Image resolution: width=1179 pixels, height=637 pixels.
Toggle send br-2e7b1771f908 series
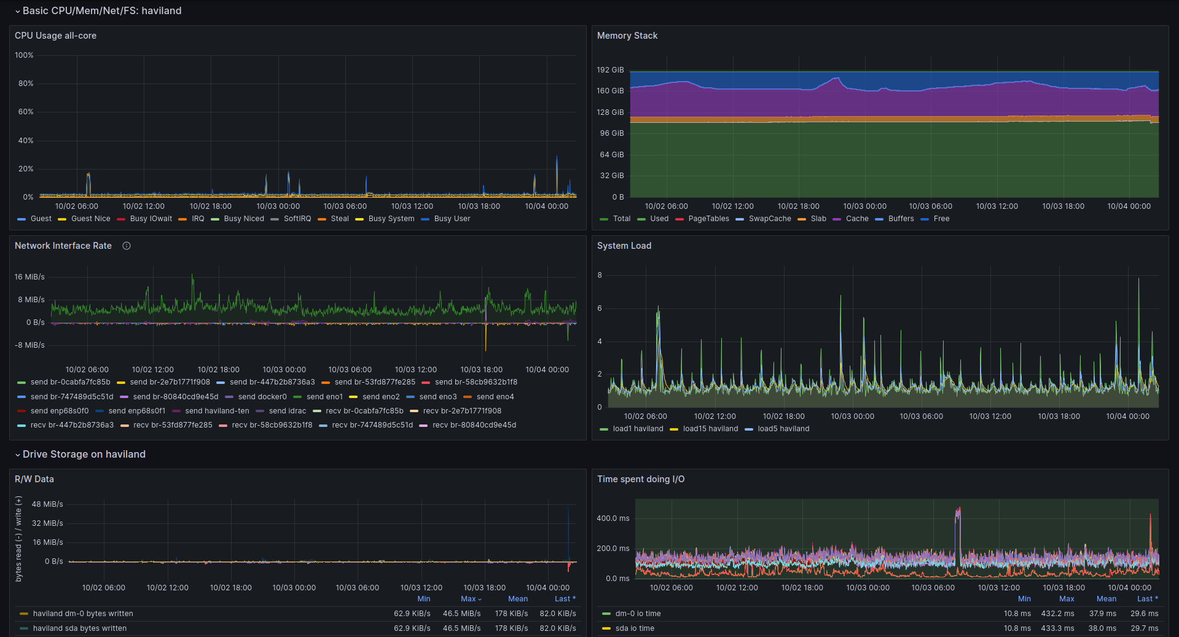(170, 382)
